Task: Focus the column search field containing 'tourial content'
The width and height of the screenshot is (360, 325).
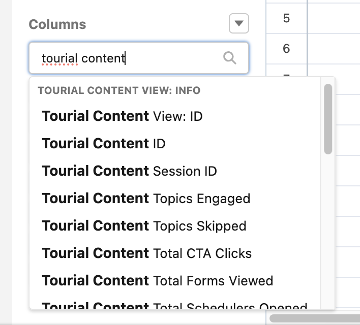Action: 127,58
